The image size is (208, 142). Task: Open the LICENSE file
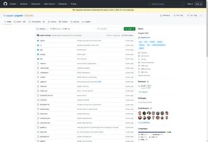pos(43,100)
